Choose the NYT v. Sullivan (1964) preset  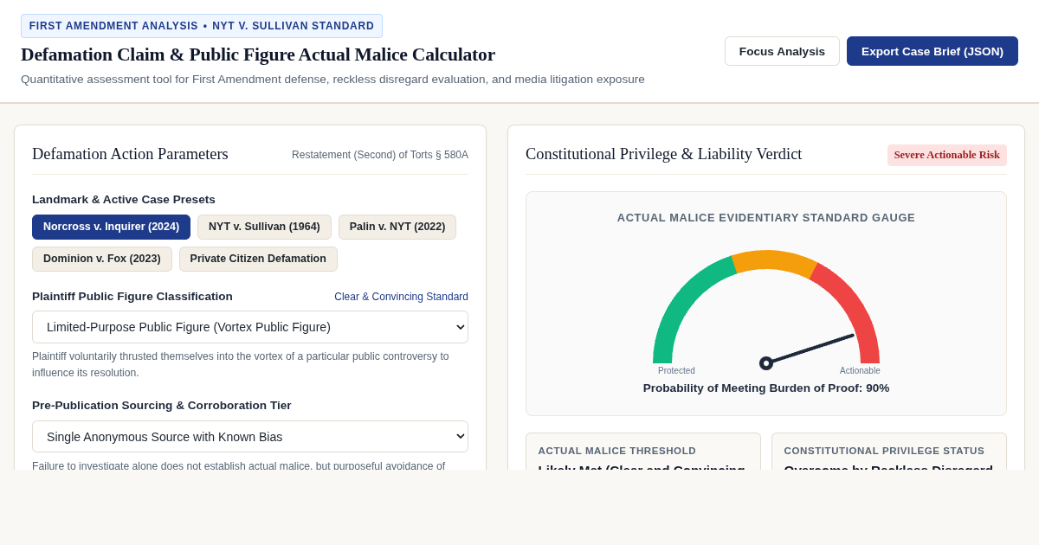pyautogui.click(x=264, y=227)
